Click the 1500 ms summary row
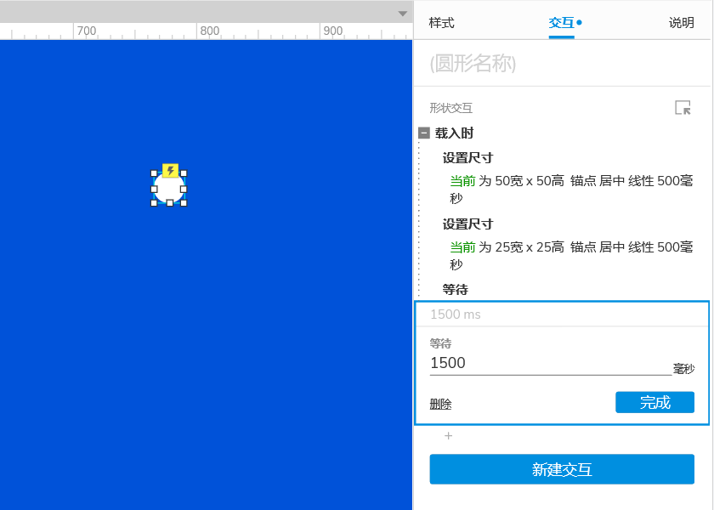714x510 pixels. (562, 314)
